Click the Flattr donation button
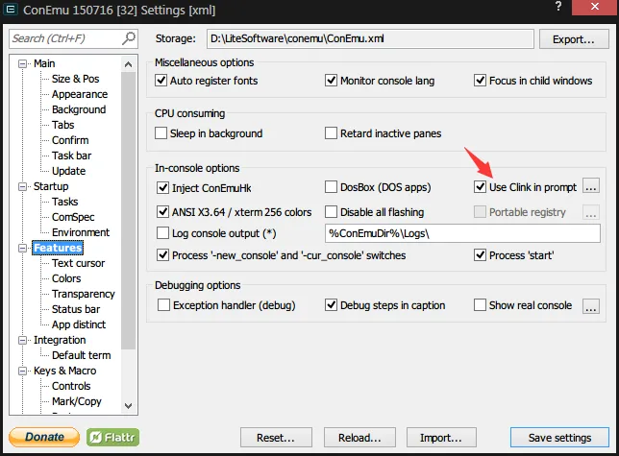This screenshot has width=619, height=456. click(112, 437)
